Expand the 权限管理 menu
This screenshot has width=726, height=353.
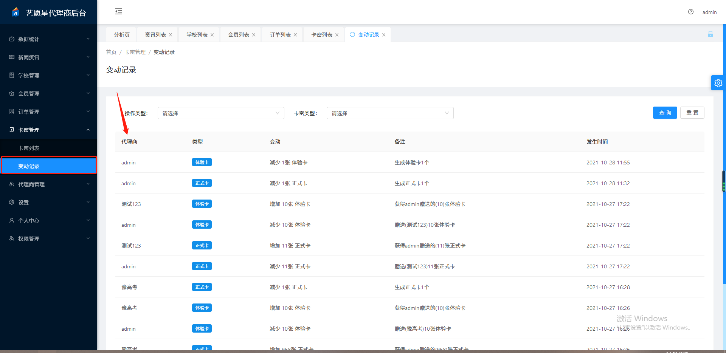pyautogui.click(x=88, y=238)
